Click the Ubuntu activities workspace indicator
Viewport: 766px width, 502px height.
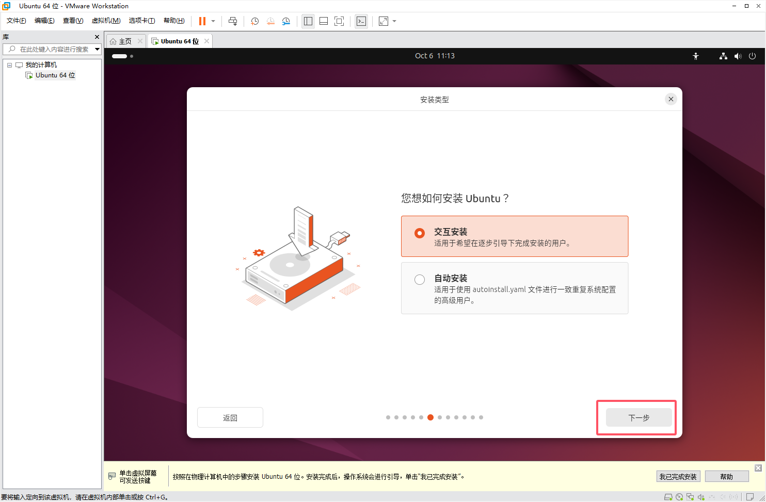[x=122, y=56]
